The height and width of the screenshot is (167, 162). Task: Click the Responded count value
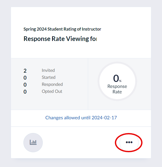click(x=25, y=85)
